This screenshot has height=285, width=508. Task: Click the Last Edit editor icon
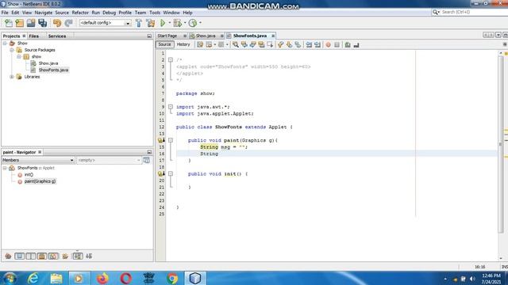200,44
